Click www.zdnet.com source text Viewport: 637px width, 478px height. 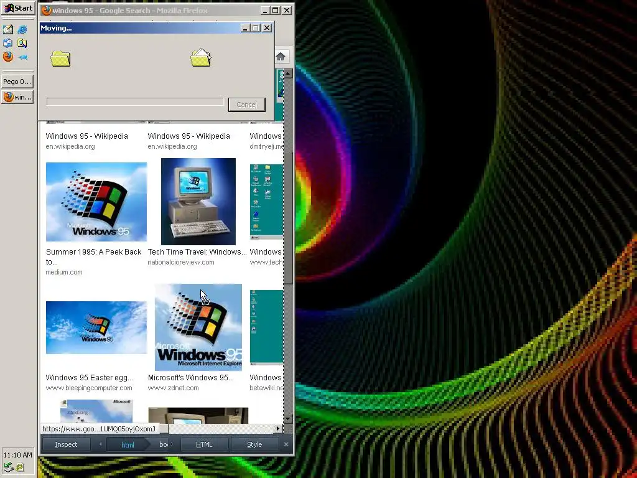click(173, 388)
